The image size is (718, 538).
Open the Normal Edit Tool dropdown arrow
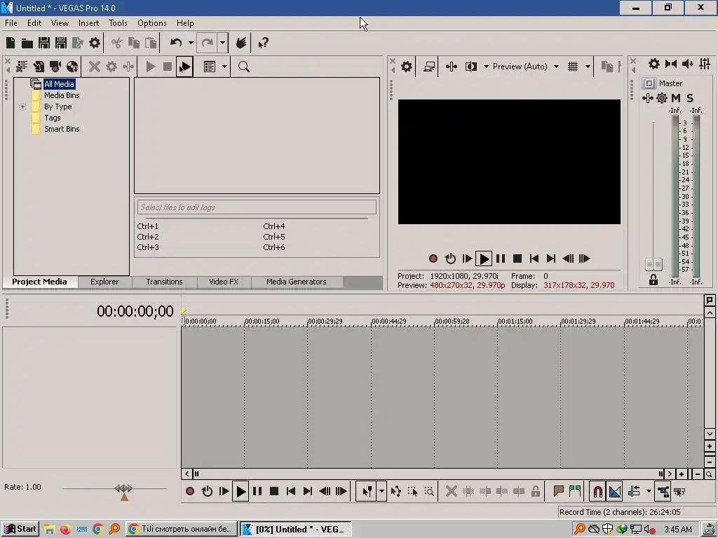(x=381, y=492)
